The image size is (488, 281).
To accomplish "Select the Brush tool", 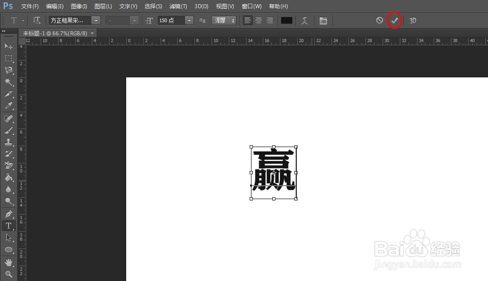I will click(9, 130).
